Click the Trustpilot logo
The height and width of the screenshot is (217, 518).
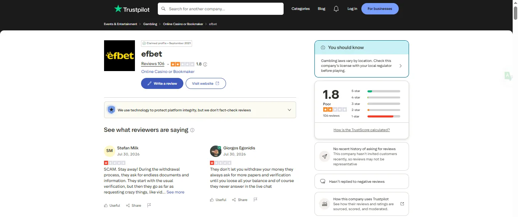(x=132, y=9)
